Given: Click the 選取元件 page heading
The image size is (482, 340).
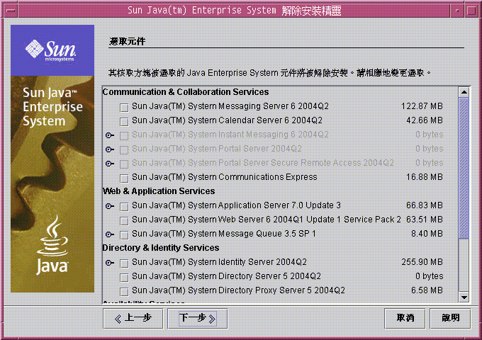Looking at the screenshot, I should (128, 41).
